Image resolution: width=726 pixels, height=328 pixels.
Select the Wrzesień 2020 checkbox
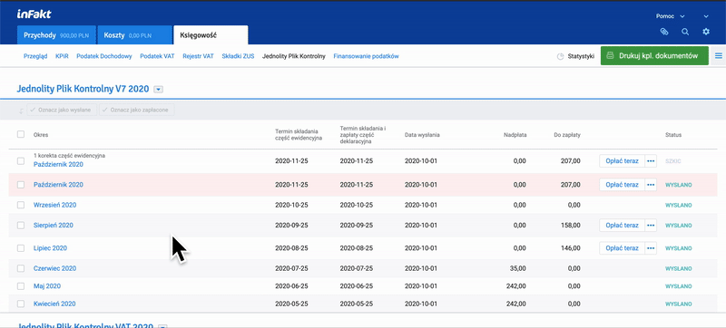tap(21, 205)
